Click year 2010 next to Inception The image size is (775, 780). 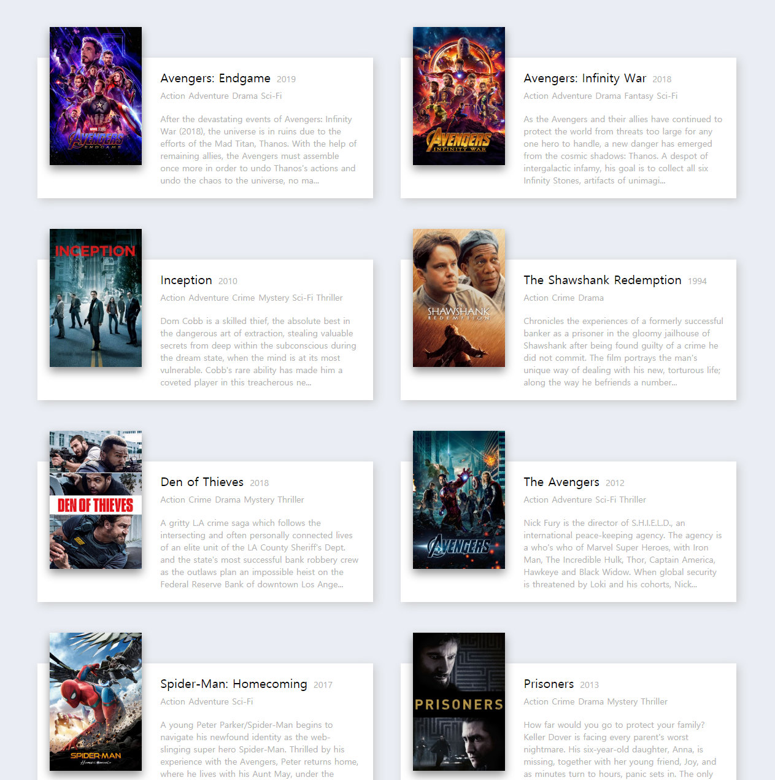click(x=228, y=281)
